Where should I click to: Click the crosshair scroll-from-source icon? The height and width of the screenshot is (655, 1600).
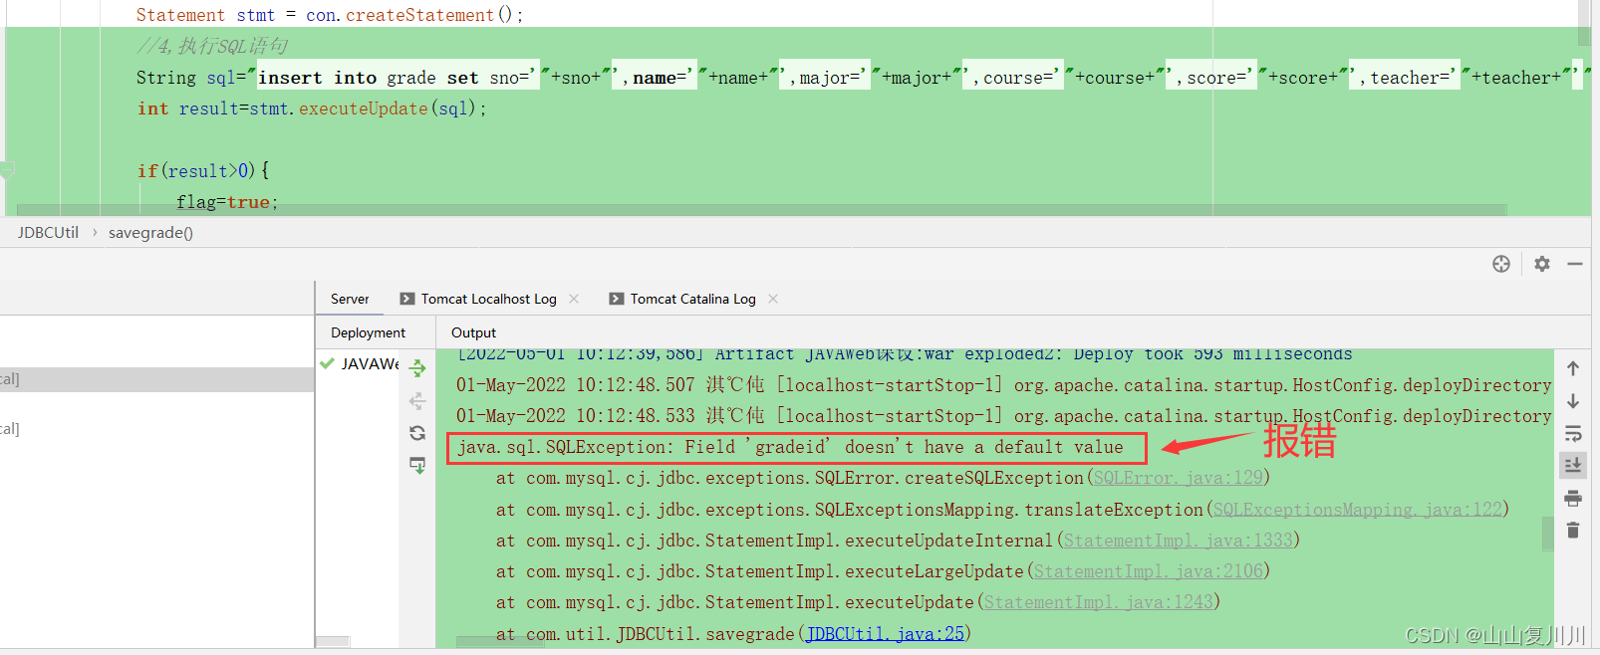tap(1501, 264)
